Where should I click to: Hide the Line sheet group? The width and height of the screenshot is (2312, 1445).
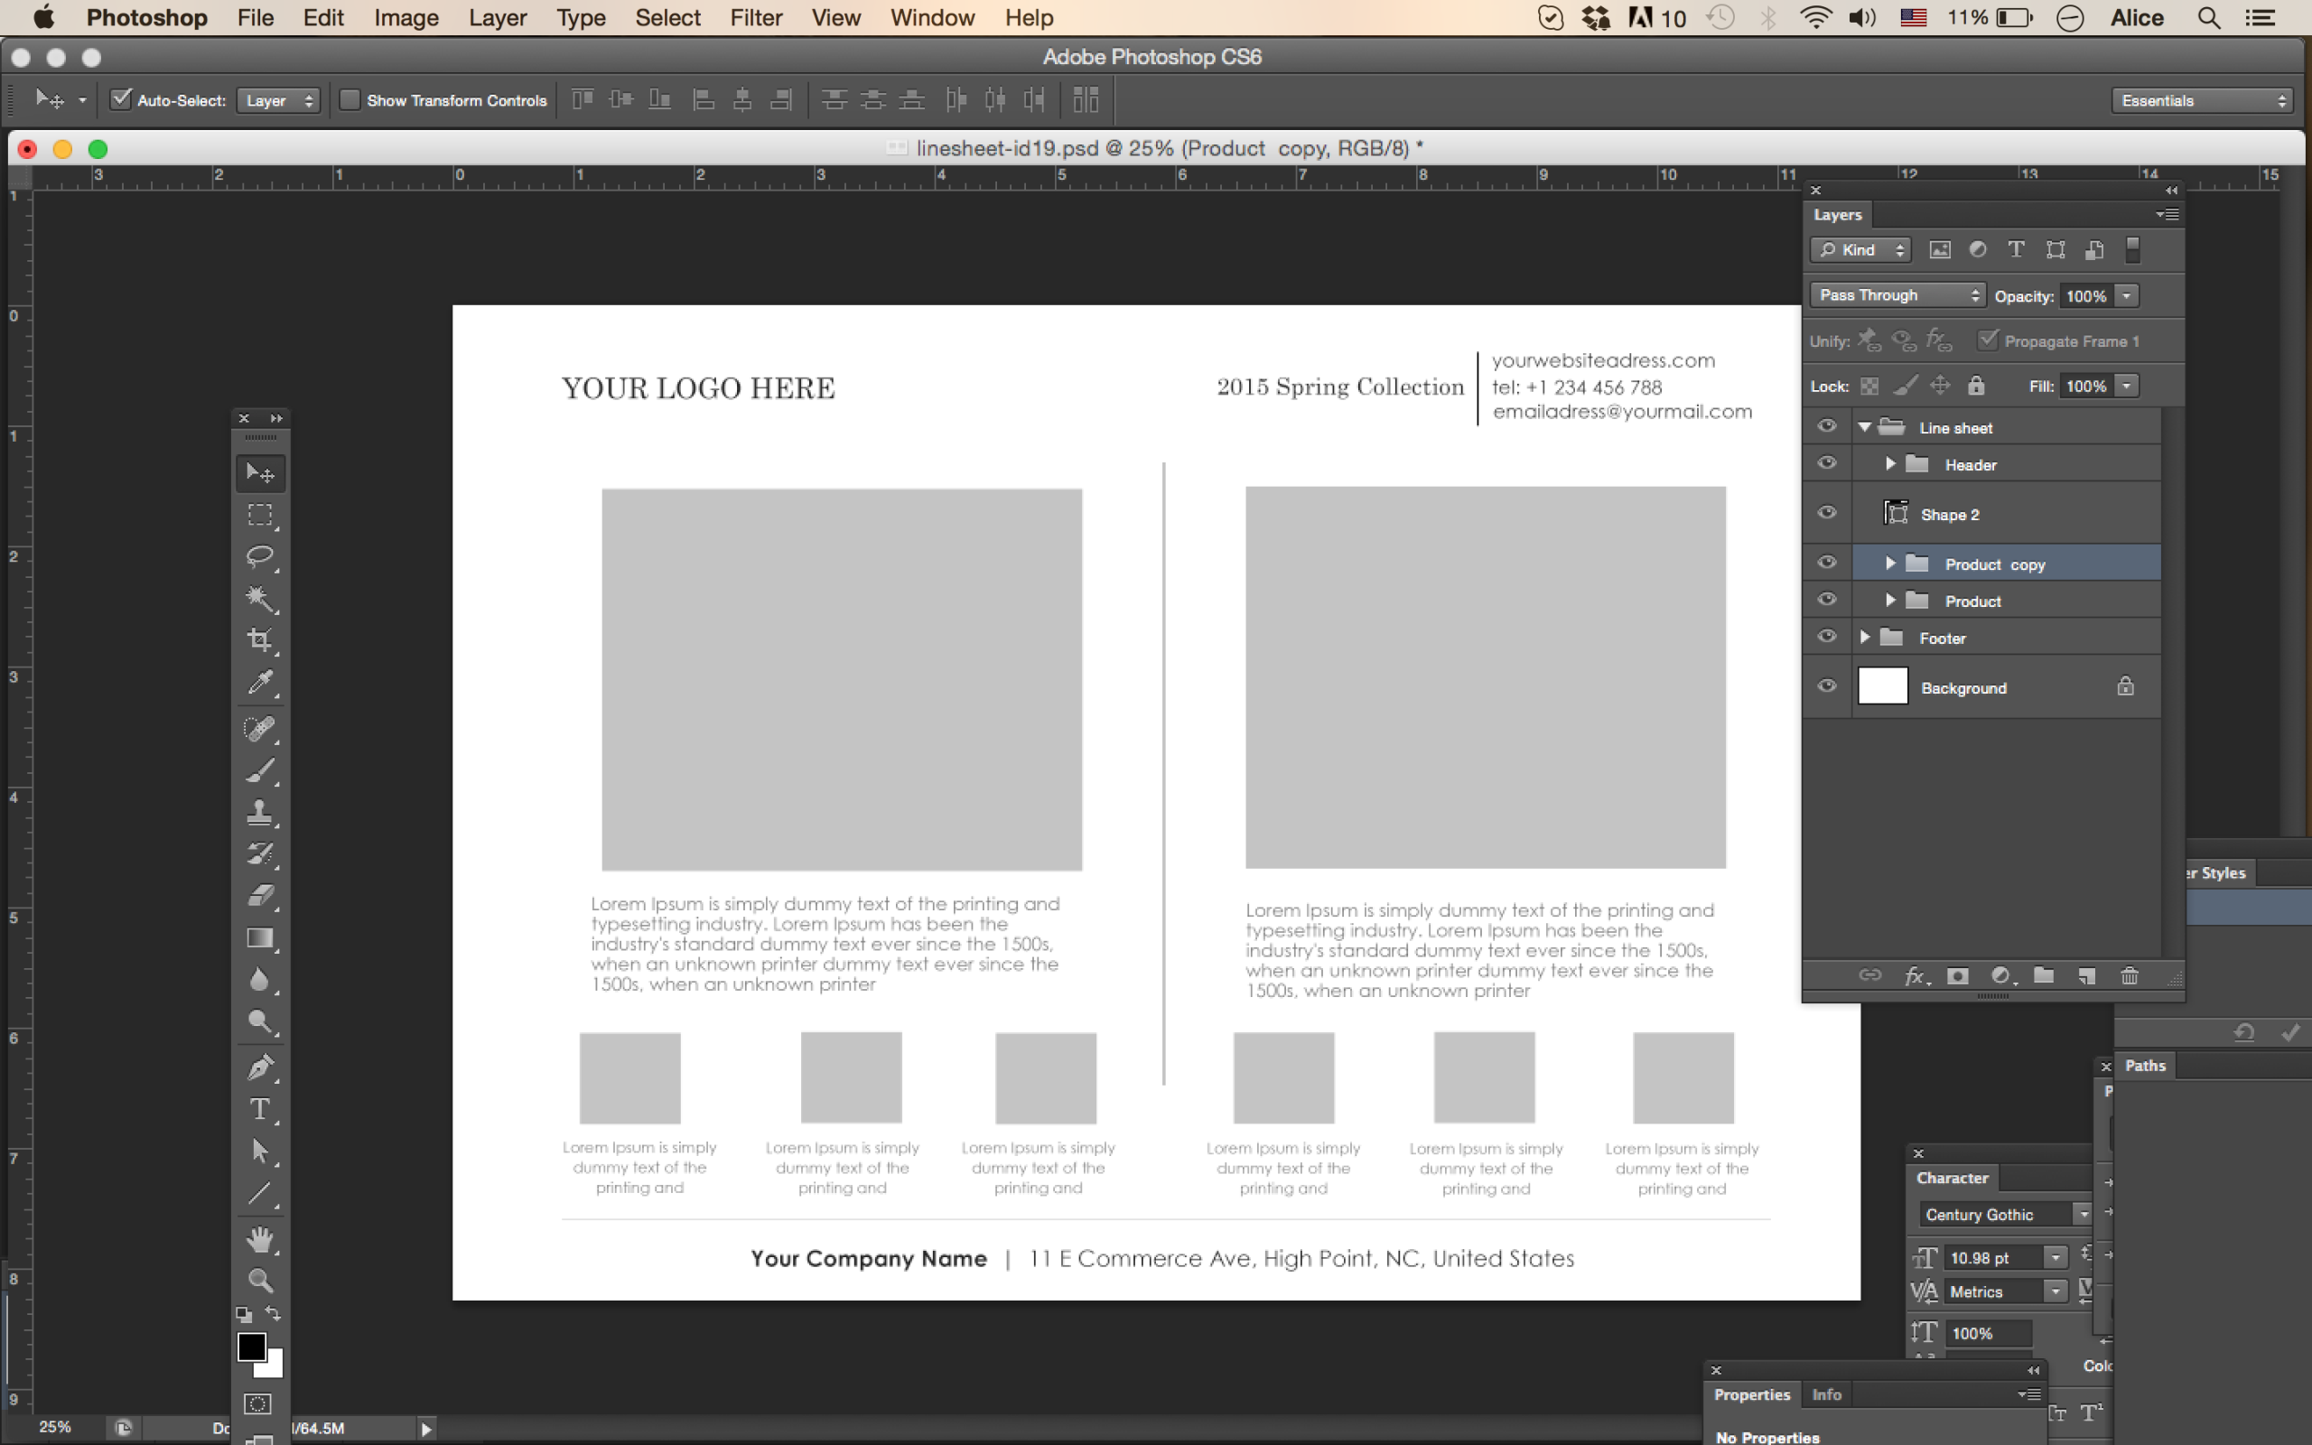pos(1827,426)
